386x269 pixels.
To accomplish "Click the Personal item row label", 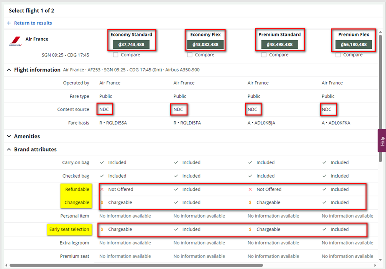I will pyautogui.click(x=75, y=216).
